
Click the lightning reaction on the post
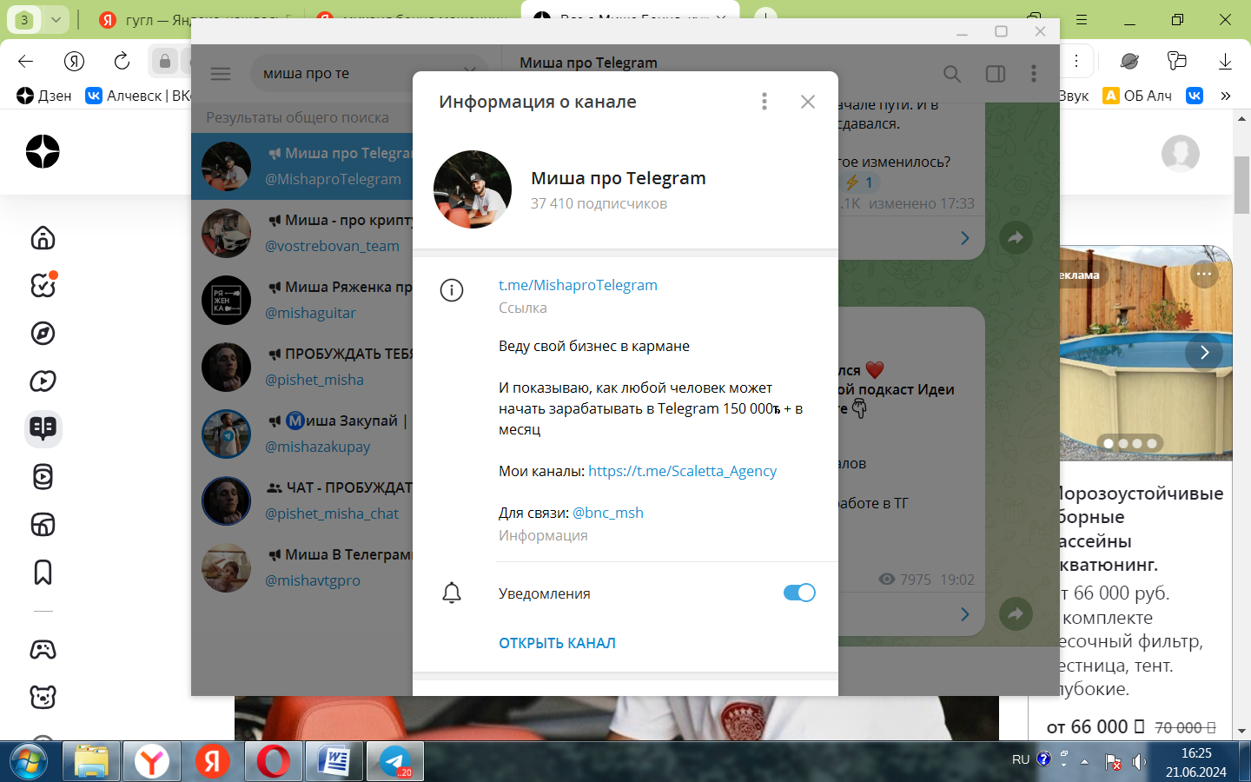860,182
